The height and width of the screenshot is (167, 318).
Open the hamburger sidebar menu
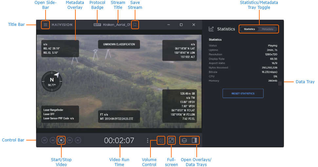point(46,25)
